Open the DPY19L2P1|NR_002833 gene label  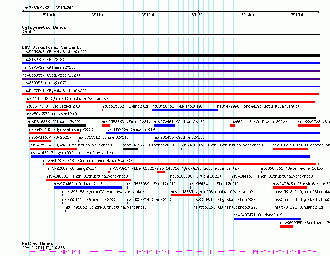pyautogui.click(x=43, y=248)
